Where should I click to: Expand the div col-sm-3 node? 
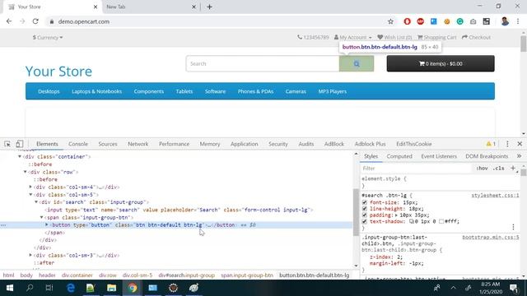click(30, 256)
